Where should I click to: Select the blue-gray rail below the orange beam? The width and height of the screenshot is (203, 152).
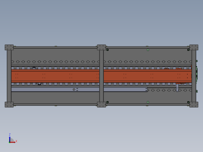pos(79,90)
